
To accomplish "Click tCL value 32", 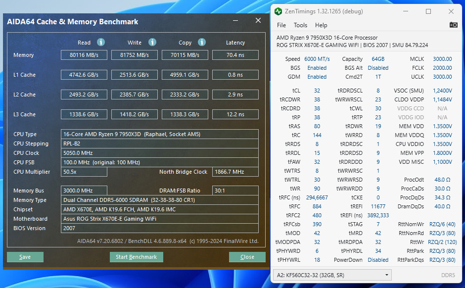I will pos(317,91).
